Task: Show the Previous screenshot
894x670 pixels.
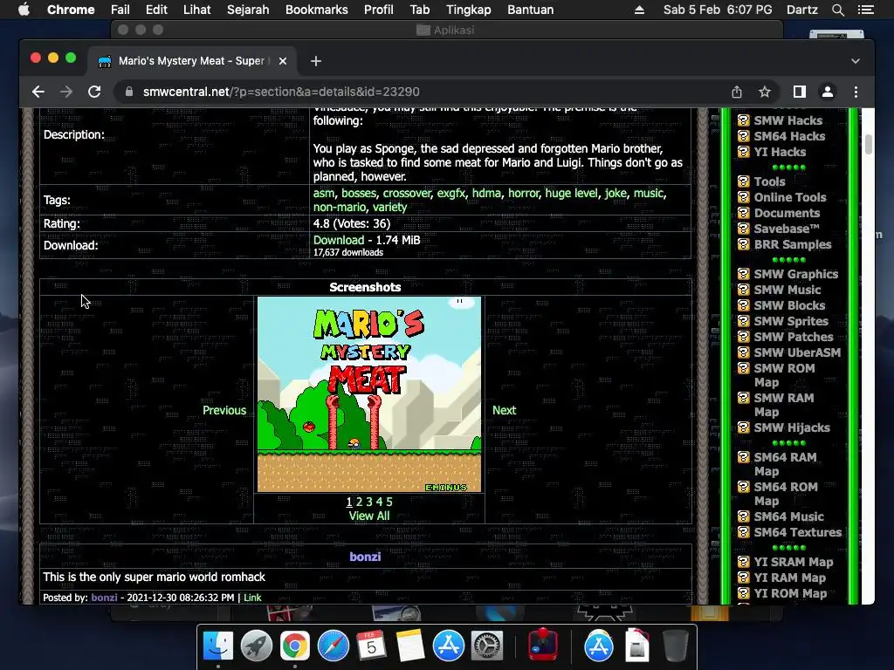Action: [224, 410]
